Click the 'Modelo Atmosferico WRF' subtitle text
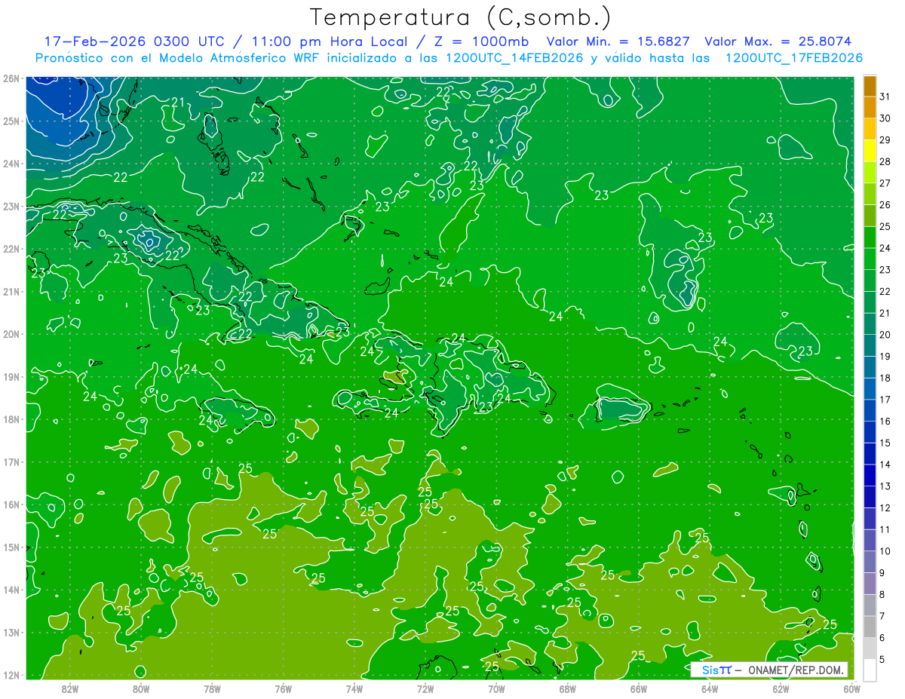 tap(245, 58)
